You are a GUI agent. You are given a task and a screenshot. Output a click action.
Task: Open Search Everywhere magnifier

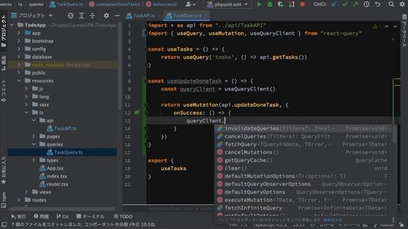[x=391, y=4]
